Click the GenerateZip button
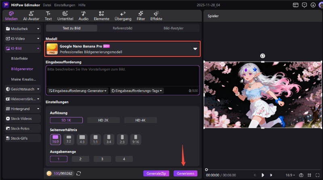Viewport: 323px width, 180px height. (x=156, y=174)
